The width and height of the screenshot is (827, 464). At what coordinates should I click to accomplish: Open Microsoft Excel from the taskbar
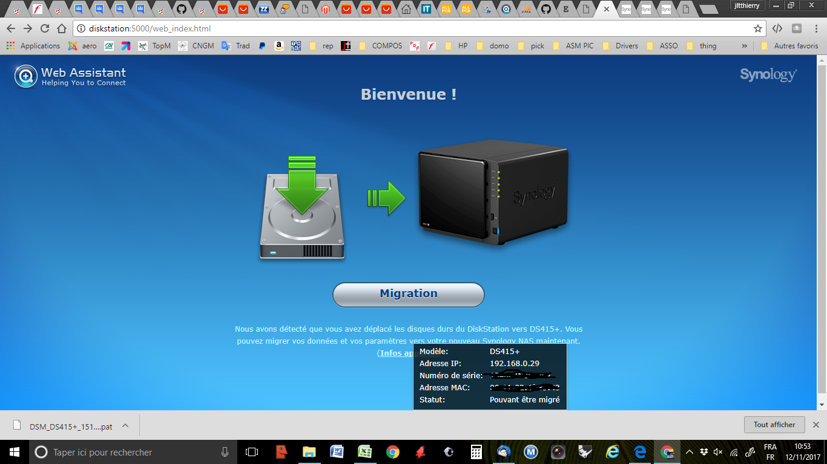(x=364, y=452)
